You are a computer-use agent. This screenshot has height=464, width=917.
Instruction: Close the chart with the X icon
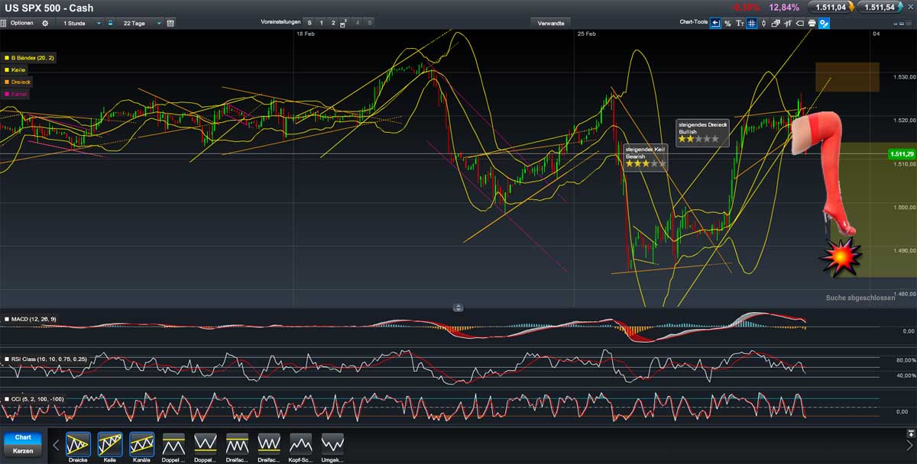[911, 7]
